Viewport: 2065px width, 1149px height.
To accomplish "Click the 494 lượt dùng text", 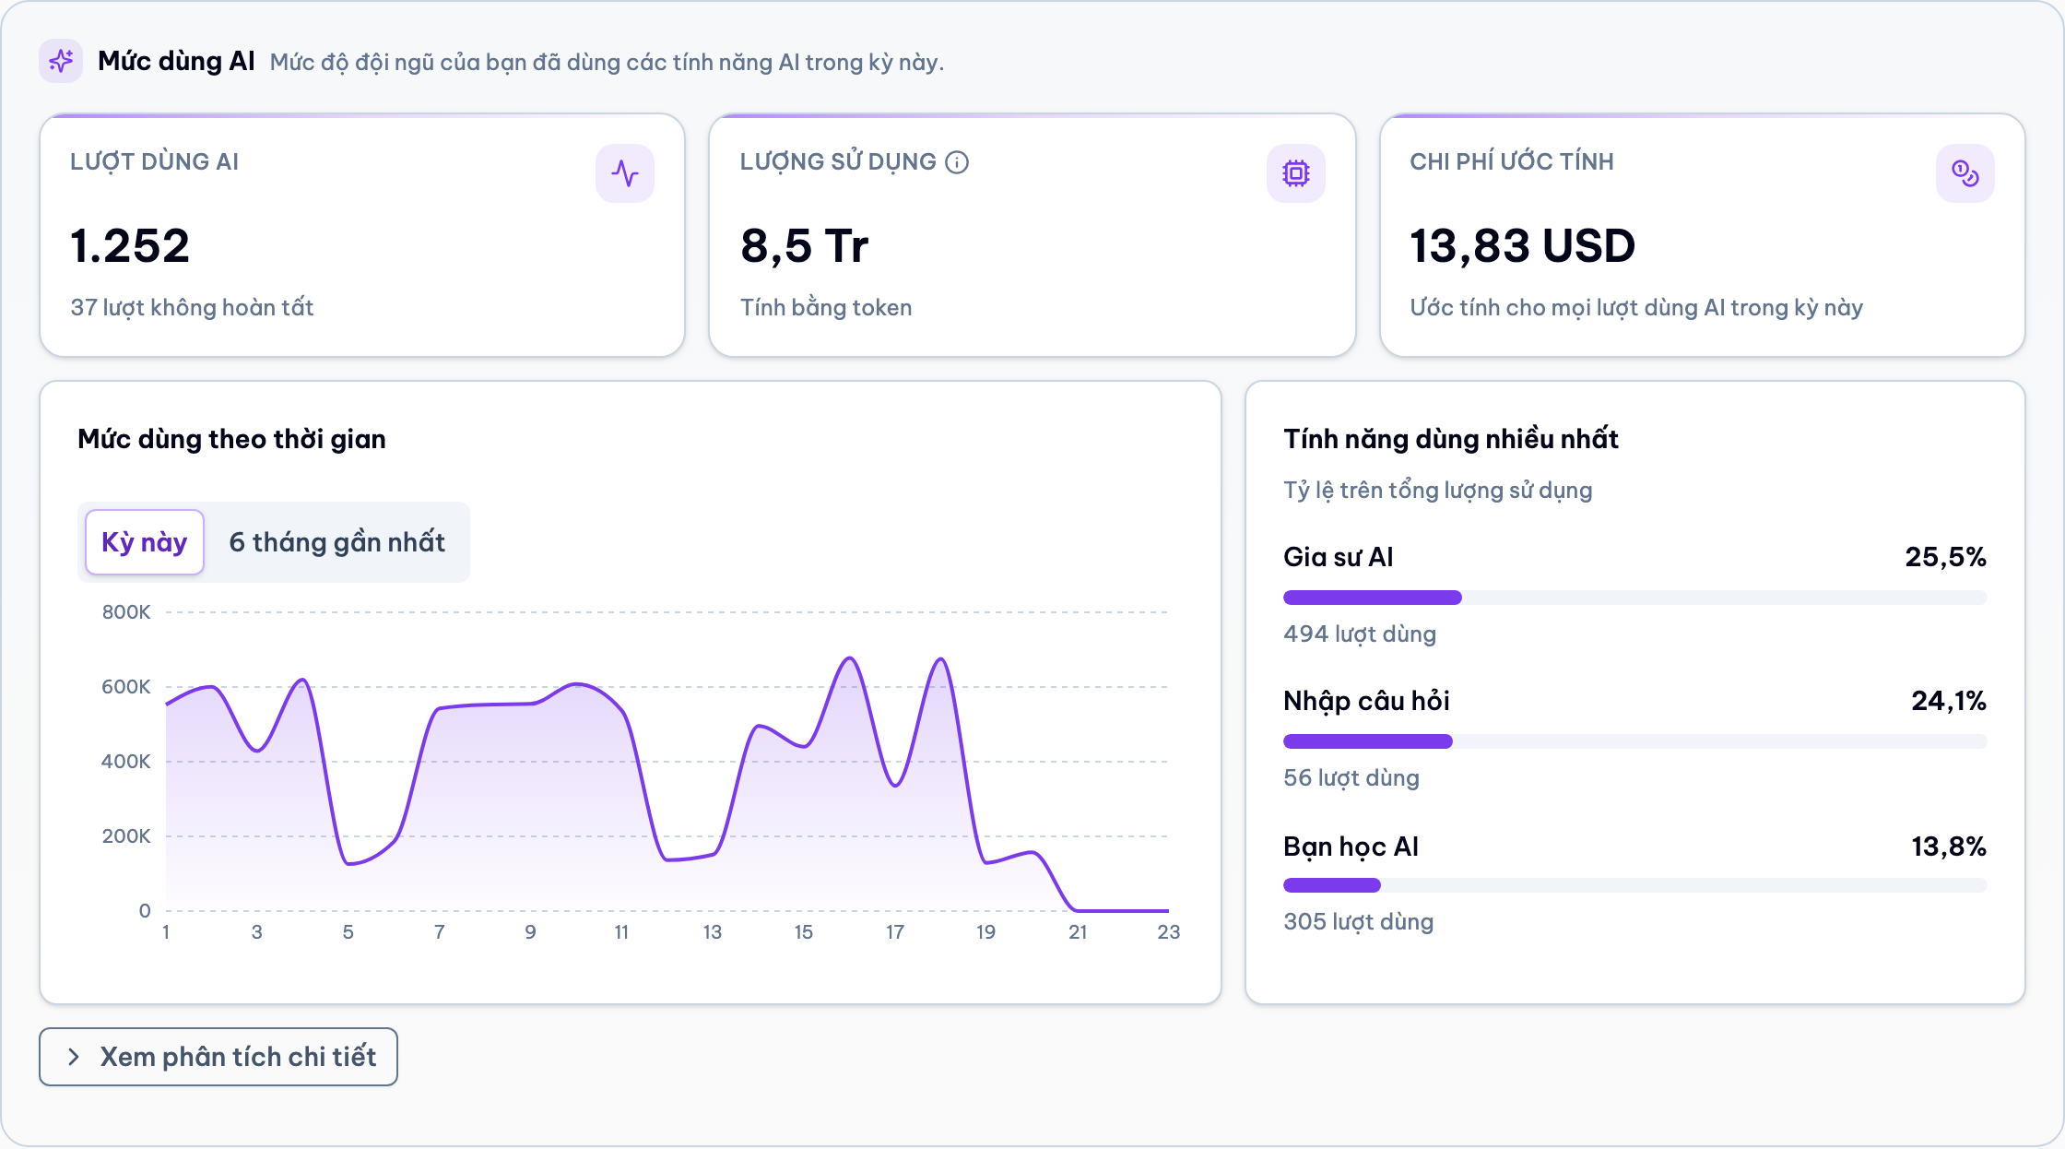I will click(x=1360, y=634).
